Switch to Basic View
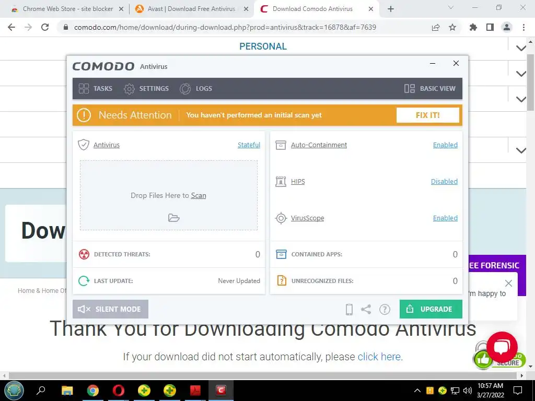The width and height of the screenshot is (535, 401). click(x=429, y=89)
